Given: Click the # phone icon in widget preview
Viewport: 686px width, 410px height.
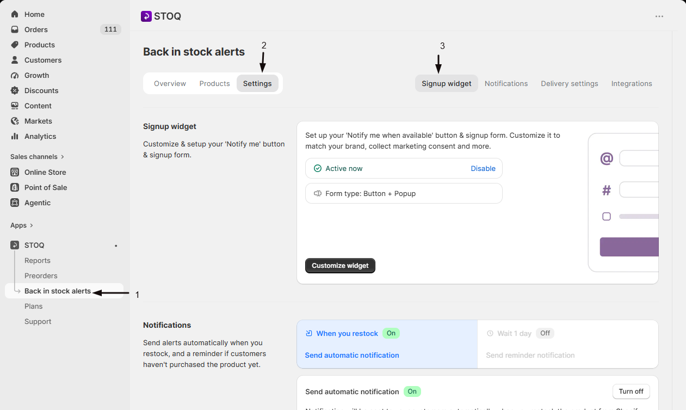Looking at the screenshot, I should (x=607, y=190).
